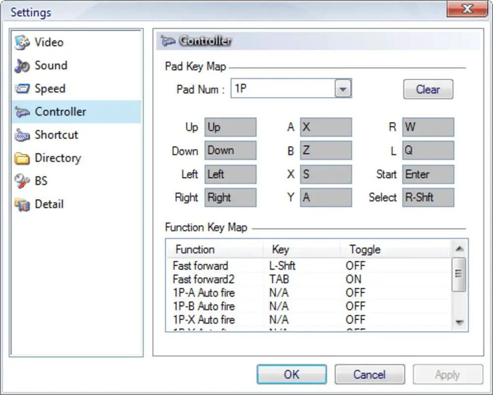
Task: Click the Shortcut keyboard icon
Action: tap(22, 135)
